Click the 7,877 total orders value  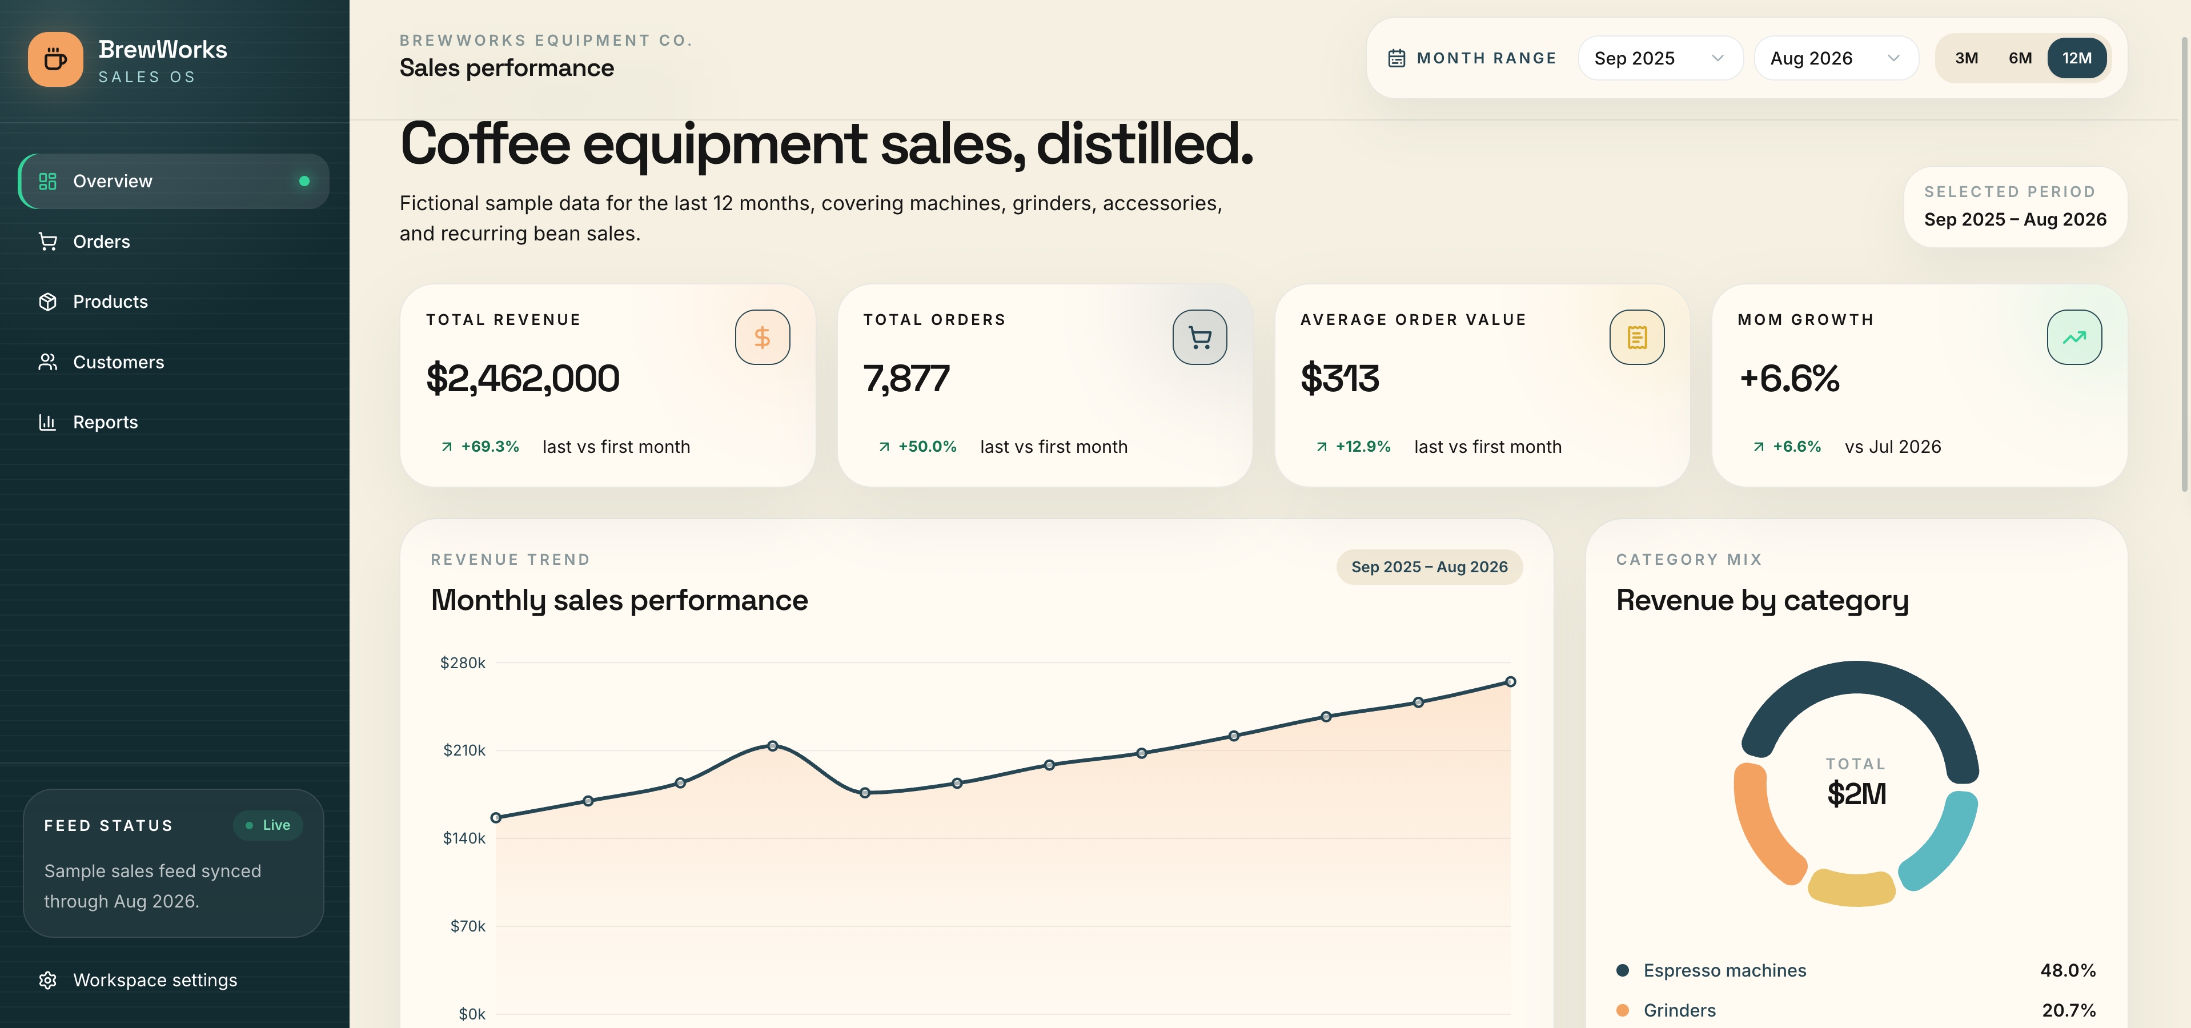[906, 379]
